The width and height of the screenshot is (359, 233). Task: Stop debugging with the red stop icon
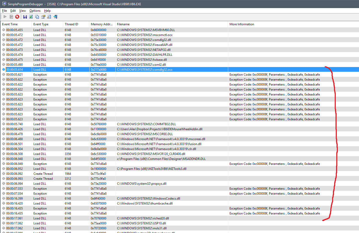tap(17, 17)
